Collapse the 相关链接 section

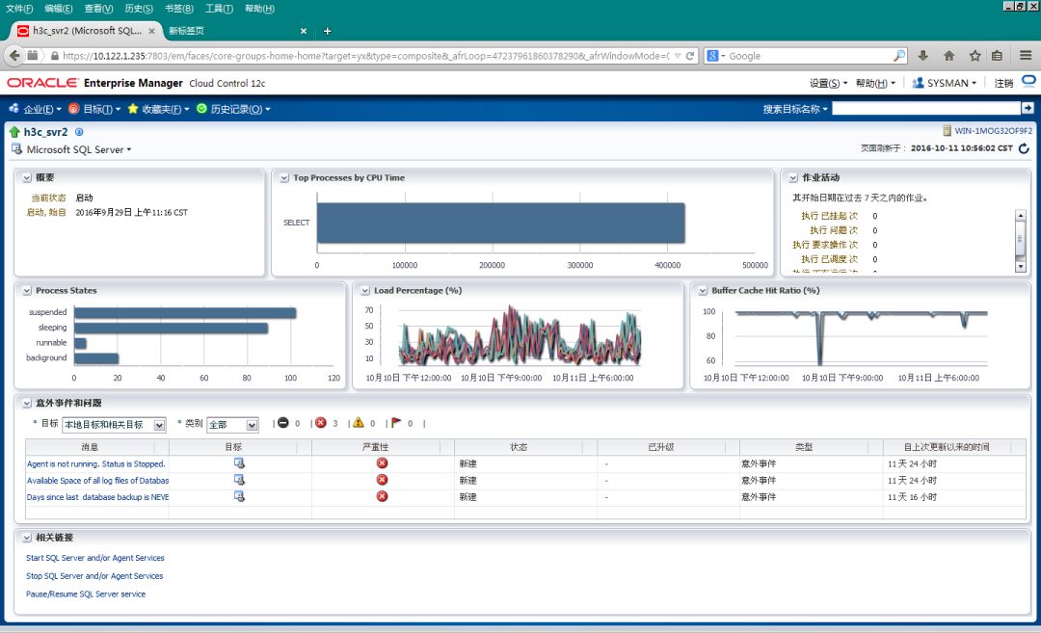[x=26, y=538]
